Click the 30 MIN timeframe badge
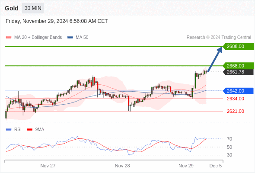This screenshot has width=255, height=173. [33, 8]
